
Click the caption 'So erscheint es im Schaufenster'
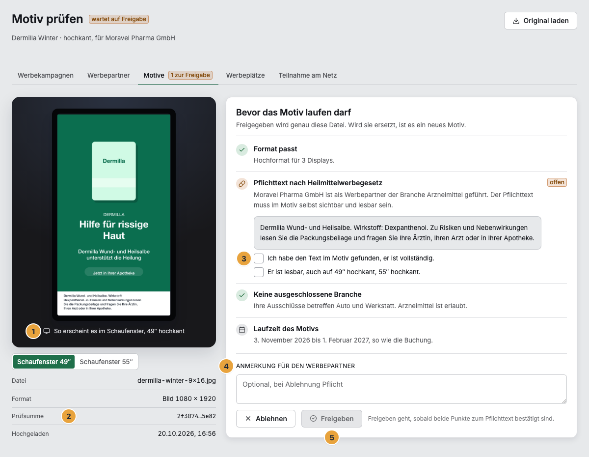click(119, 331)
